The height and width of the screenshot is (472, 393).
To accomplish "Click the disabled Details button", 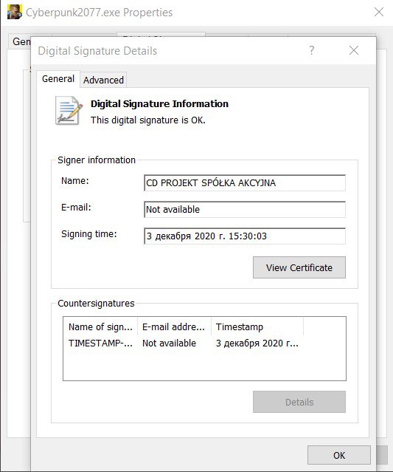I will click(299, 402).
